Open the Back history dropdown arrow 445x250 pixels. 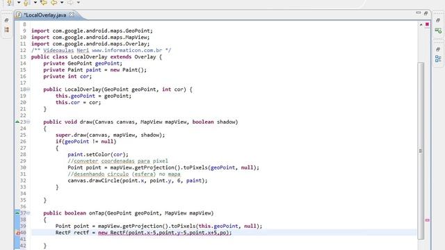[x=62, y=3]
